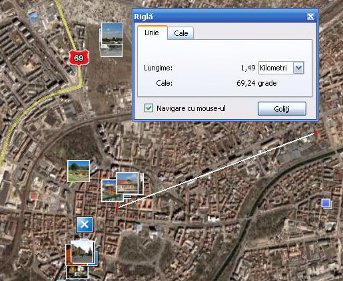Click the Kilometri combo box field
The image size is (343, 281).
click(x=281, y=68)
